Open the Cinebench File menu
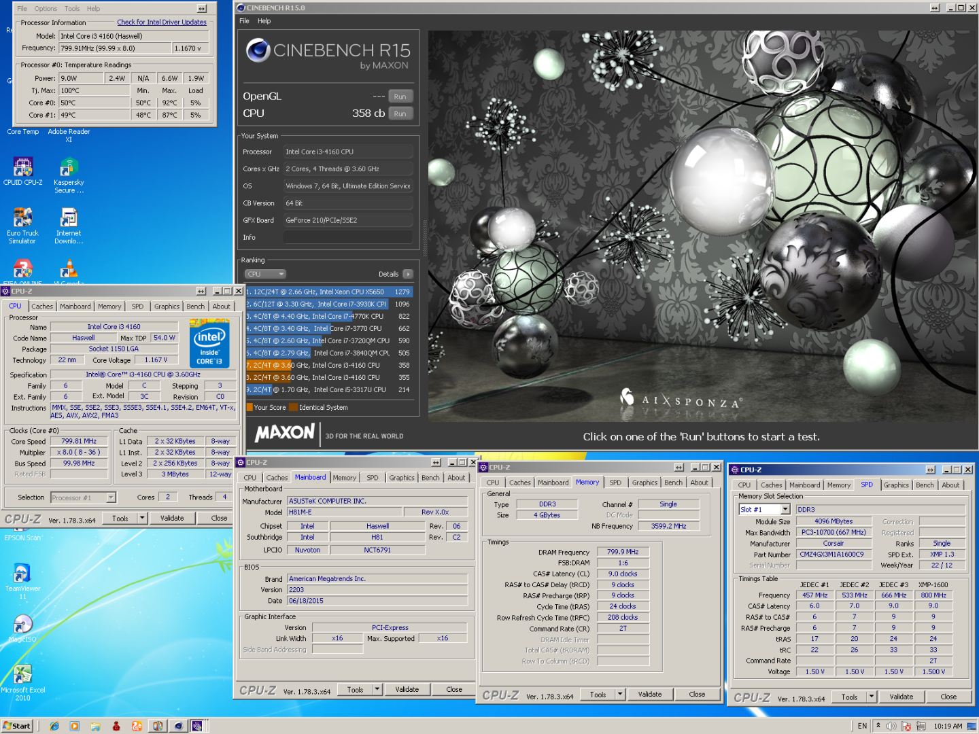This screenshot has width=979, height=734. point(244,21)
